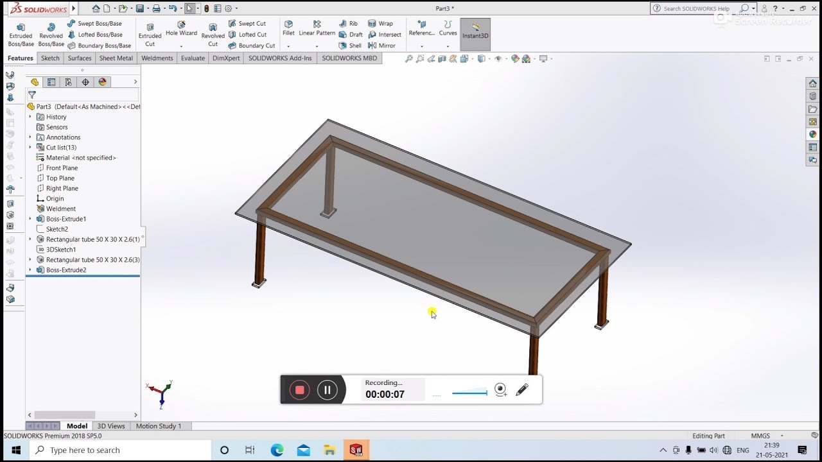Expand the Cut list(13) node
822x462 pixels.
coord(30,148)
